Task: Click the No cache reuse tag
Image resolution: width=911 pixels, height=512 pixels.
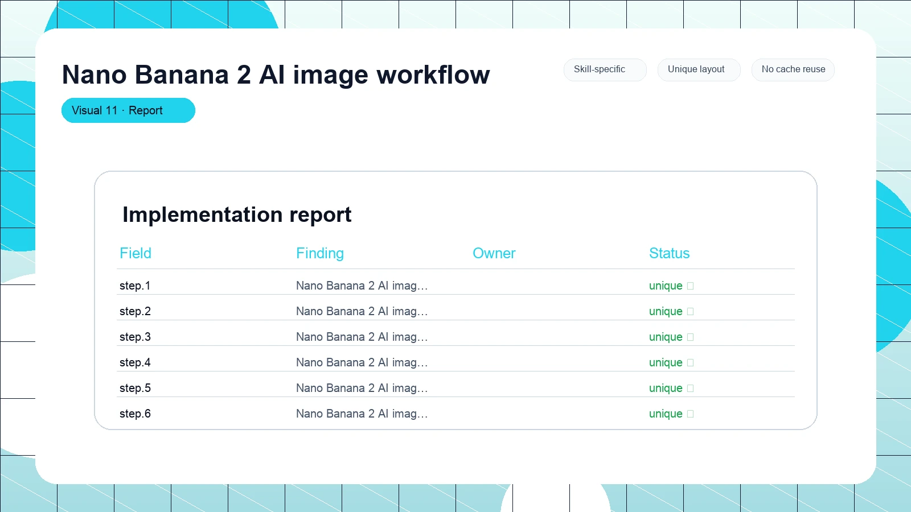Action: coord(793,69)
